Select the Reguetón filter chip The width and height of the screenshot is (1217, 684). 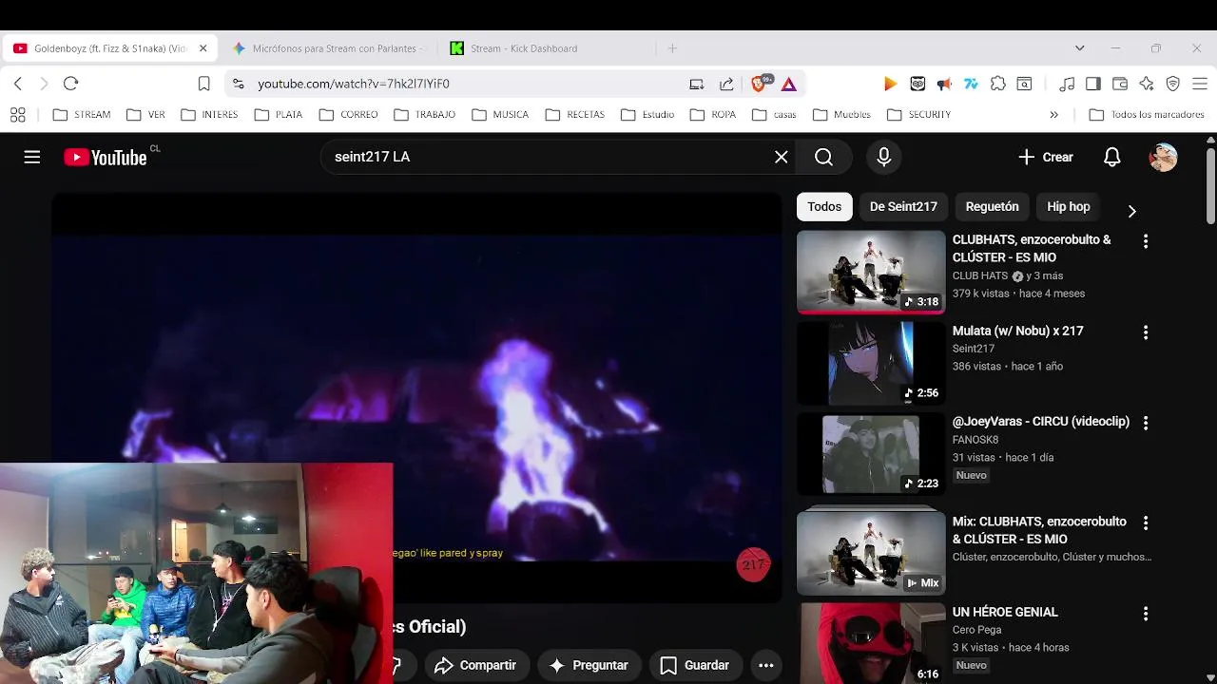(992, 206)
